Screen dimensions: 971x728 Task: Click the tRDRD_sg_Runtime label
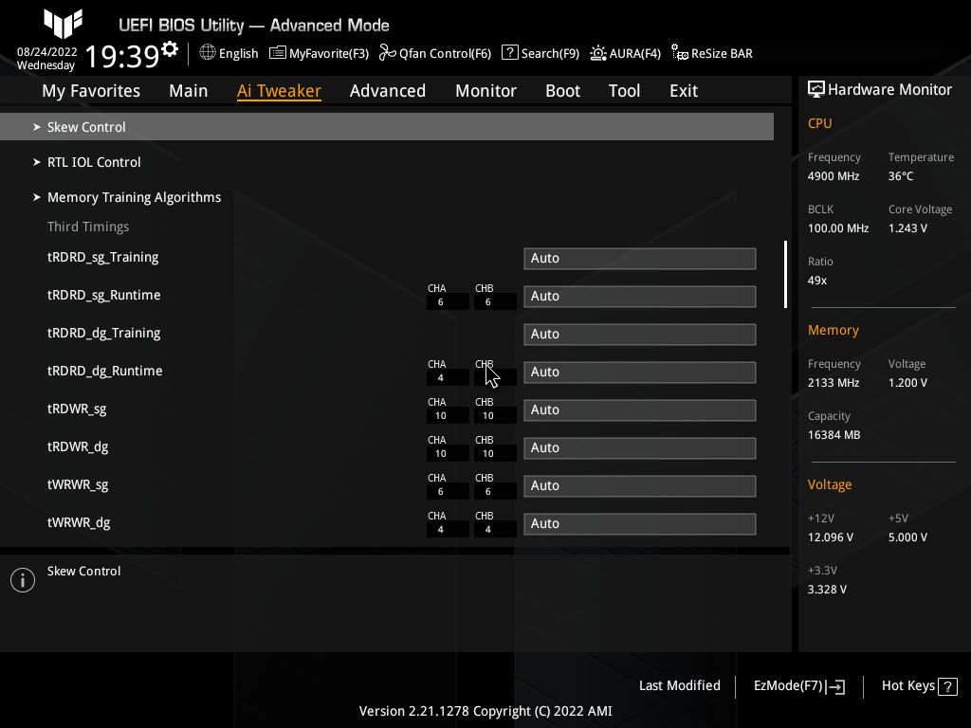tap(103, 296)
